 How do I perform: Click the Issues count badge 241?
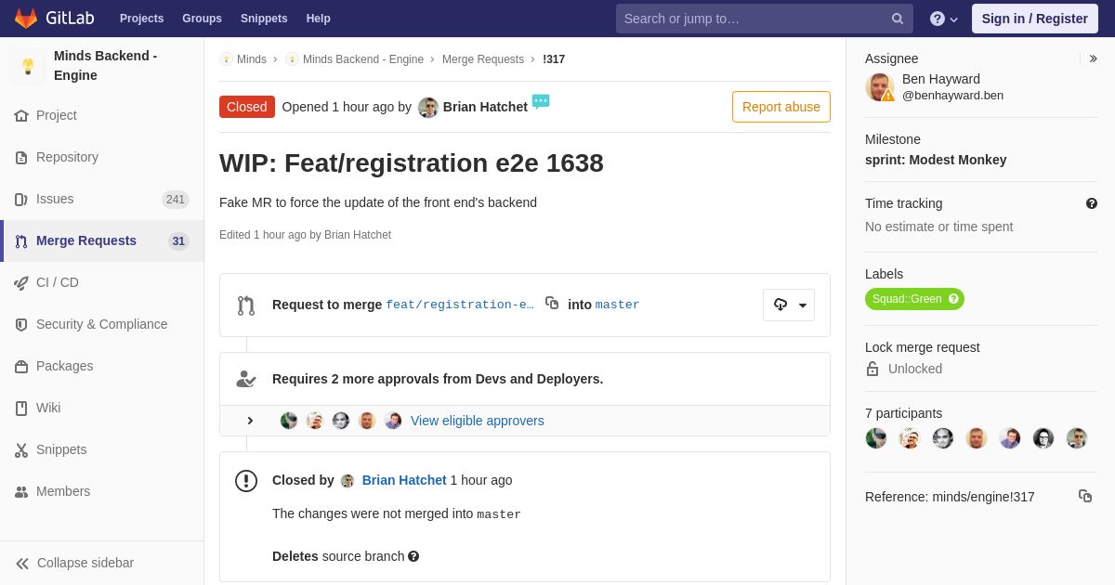176,200
